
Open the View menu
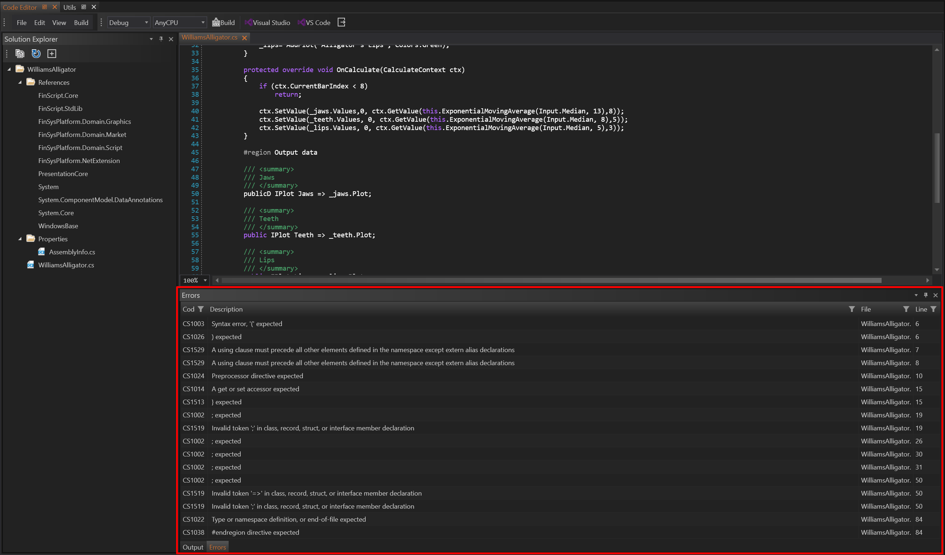coord(59,22)
